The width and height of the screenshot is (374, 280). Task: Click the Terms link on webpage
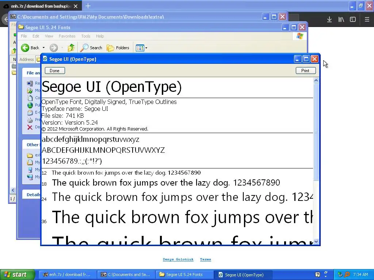[205, 259]
